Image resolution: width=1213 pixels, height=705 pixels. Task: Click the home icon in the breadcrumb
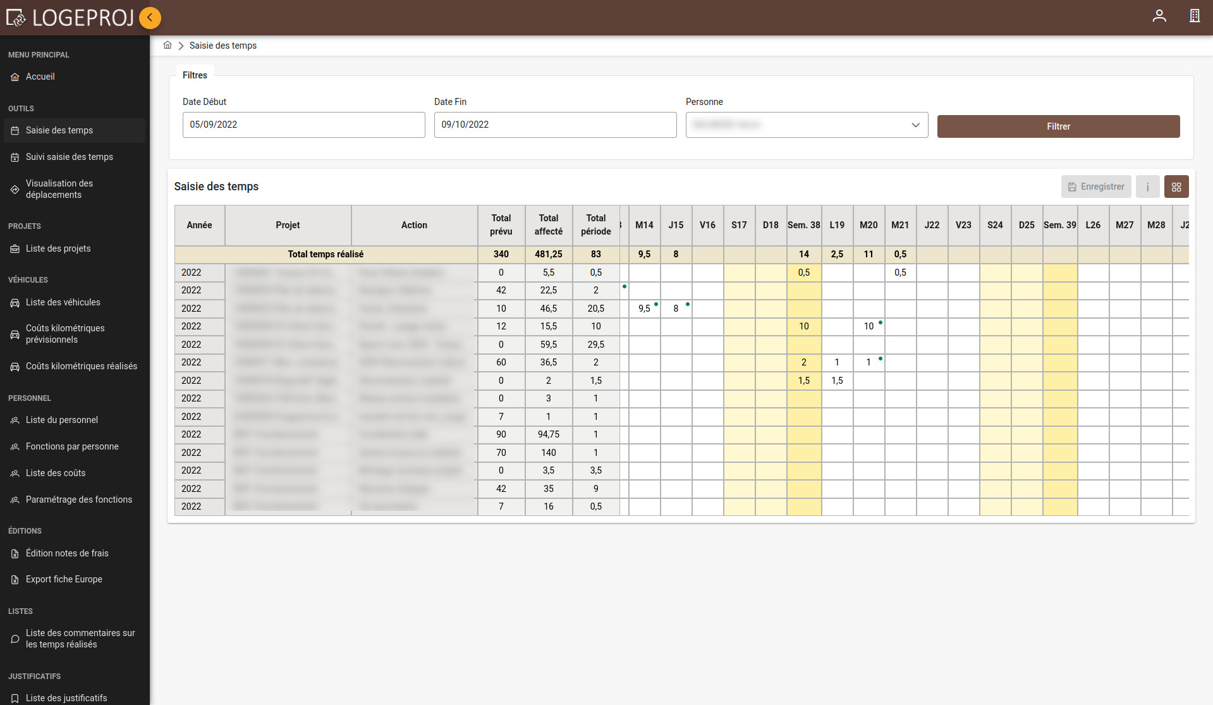click(168, 46)
